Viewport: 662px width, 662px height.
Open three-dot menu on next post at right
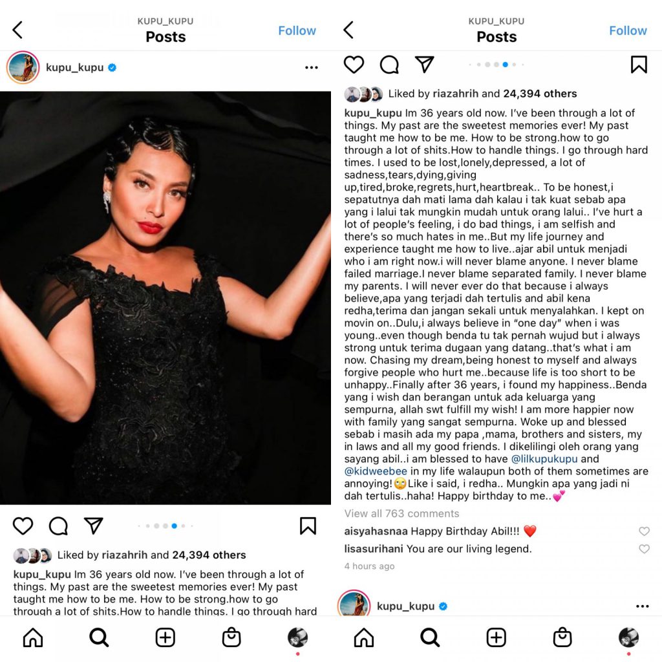(x=642, y=606)
